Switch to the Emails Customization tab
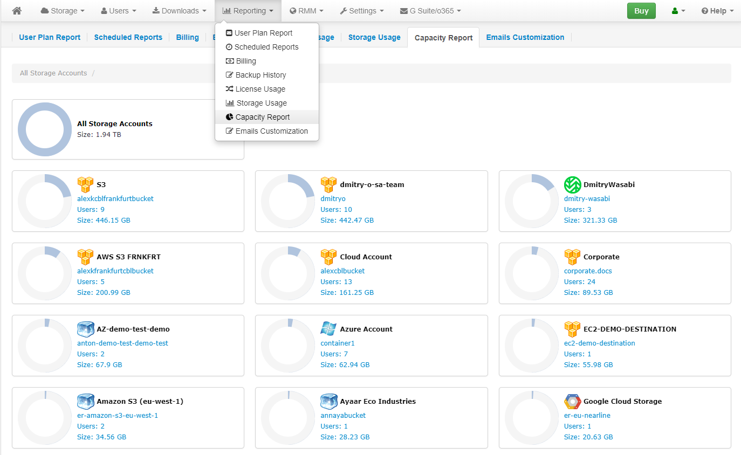The height and width of the screenshot is (455, 741). pos(525,37)
